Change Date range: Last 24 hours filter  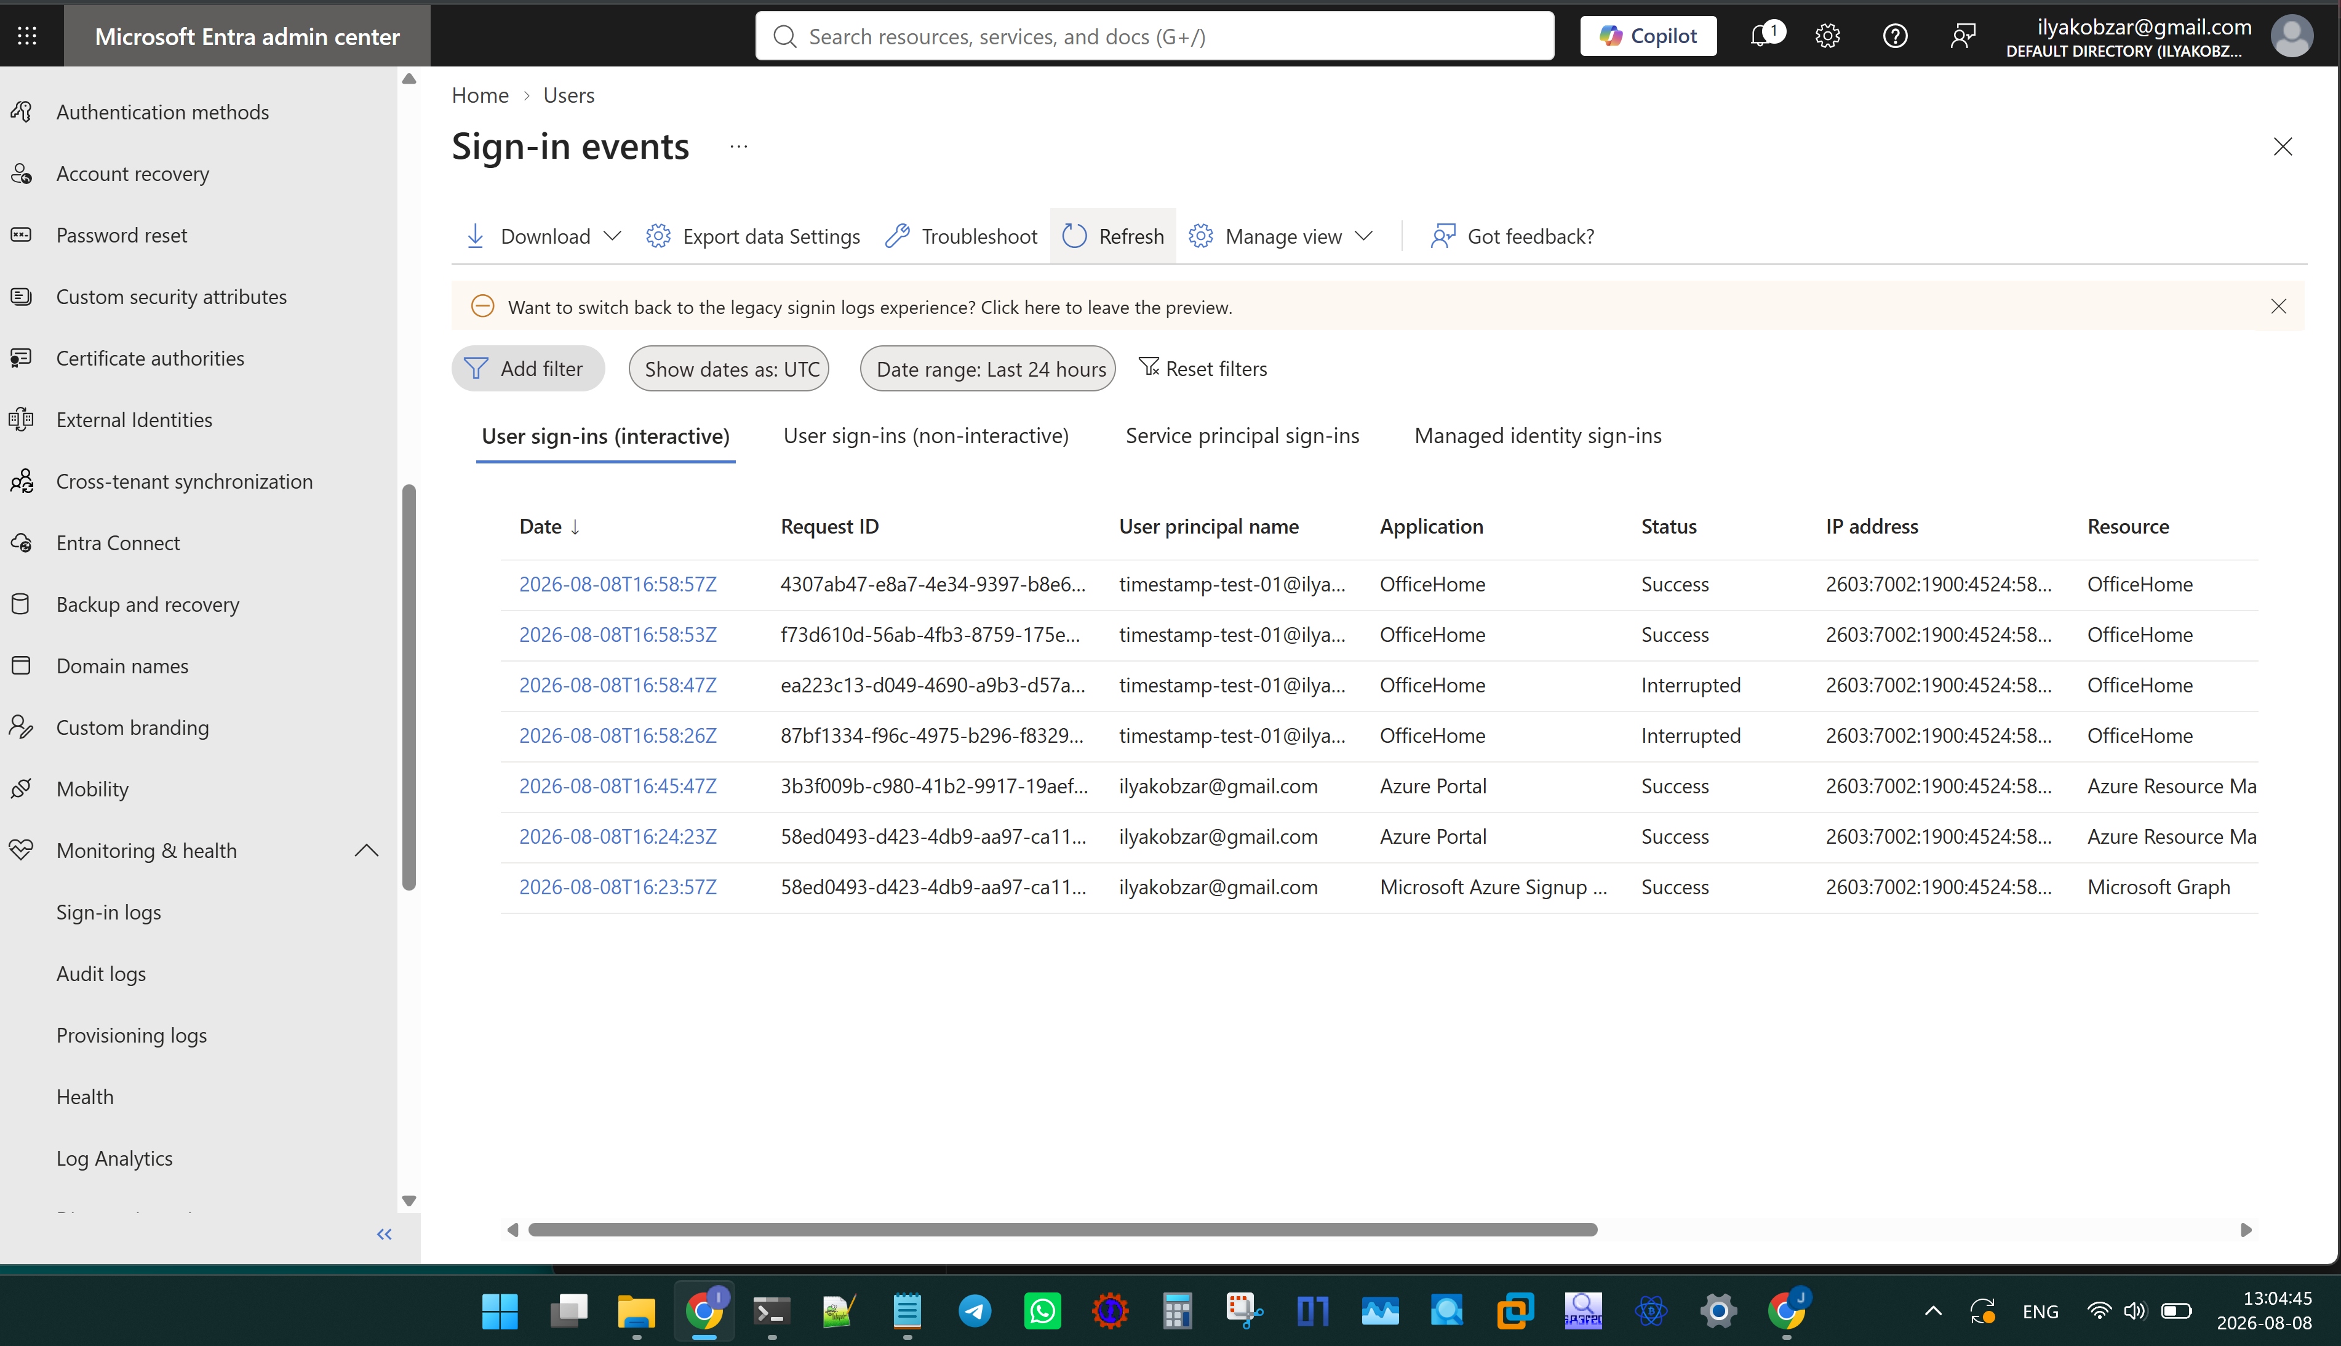987,369
